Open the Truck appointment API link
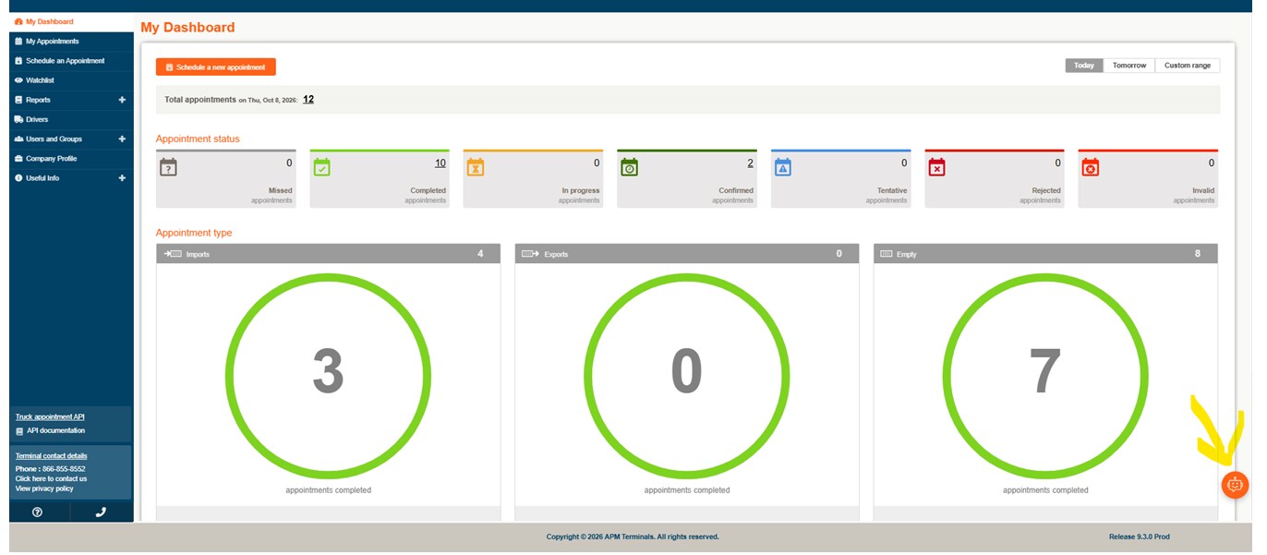 [50, 417]
